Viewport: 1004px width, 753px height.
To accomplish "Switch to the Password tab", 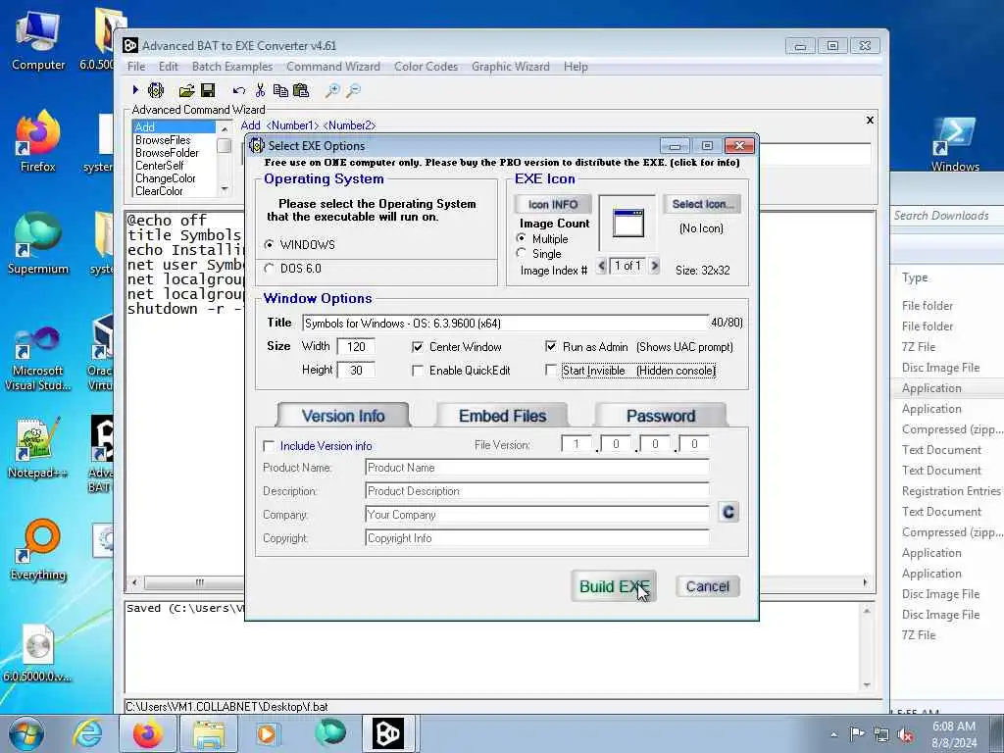I will 661,416.
